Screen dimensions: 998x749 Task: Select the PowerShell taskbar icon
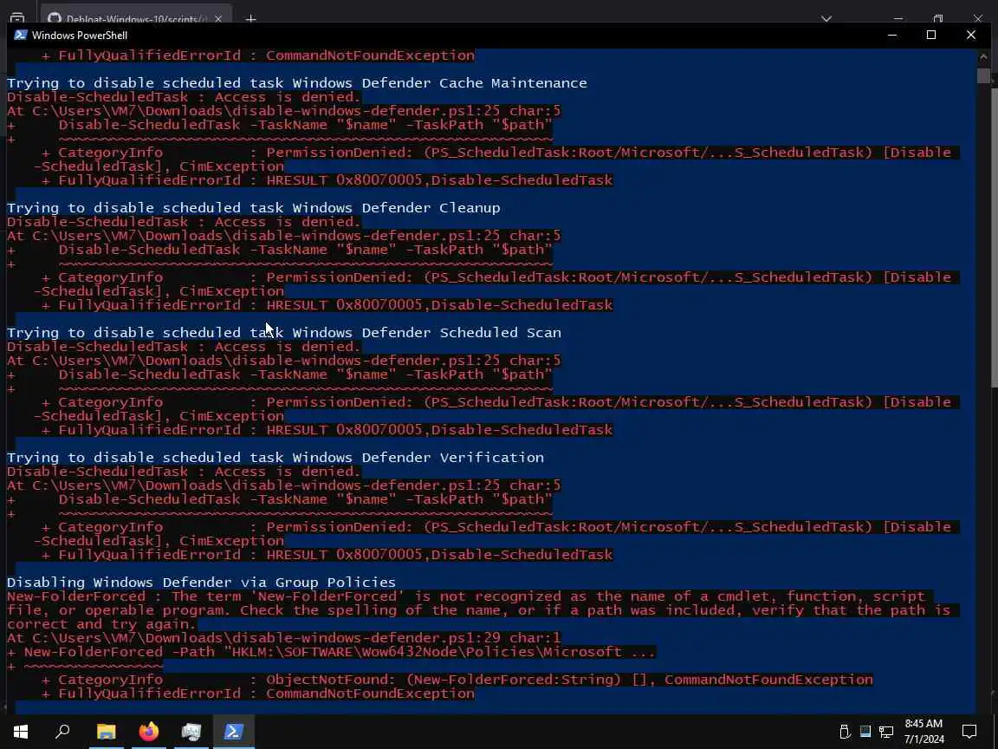[x=233, y=732]
